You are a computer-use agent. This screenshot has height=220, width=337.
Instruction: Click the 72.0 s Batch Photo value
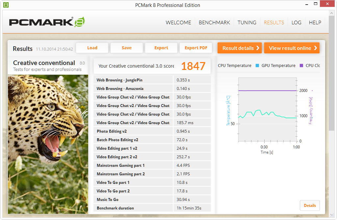pos(182,140)
